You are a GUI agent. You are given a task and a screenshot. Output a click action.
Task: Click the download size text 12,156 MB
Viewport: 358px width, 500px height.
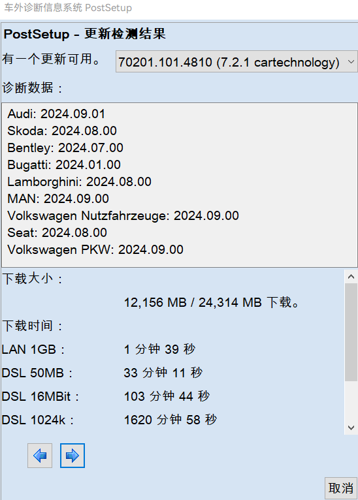click(x=155, y=302)
